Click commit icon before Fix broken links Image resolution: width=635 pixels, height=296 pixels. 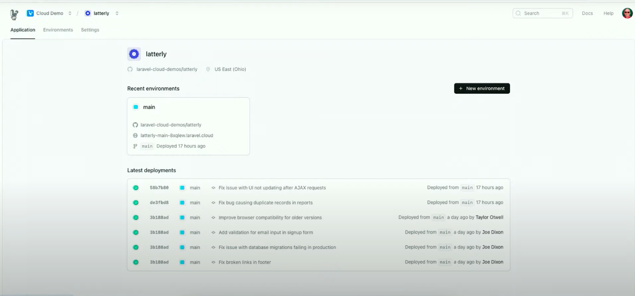(213, 262)
